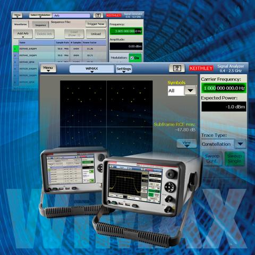
Task: Open the Signal Analyzer help question-mark button
Action: point(177,68)
